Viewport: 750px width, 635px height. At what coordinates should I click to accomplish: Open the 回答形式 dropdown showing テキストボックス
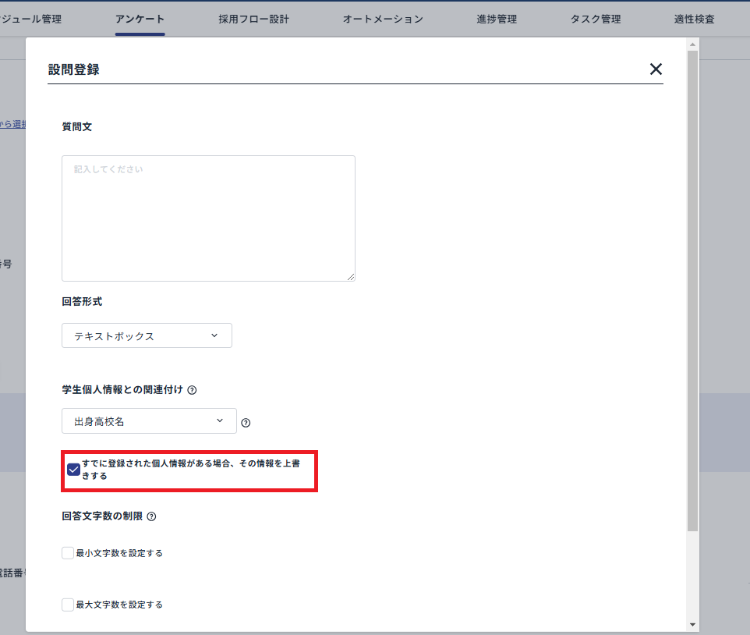click(x=147, y=335)
